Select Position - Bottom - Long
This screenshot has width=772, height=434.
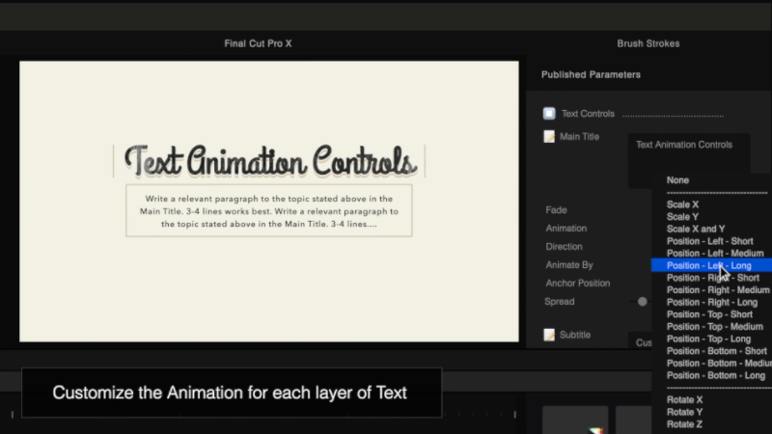[716, 375]
